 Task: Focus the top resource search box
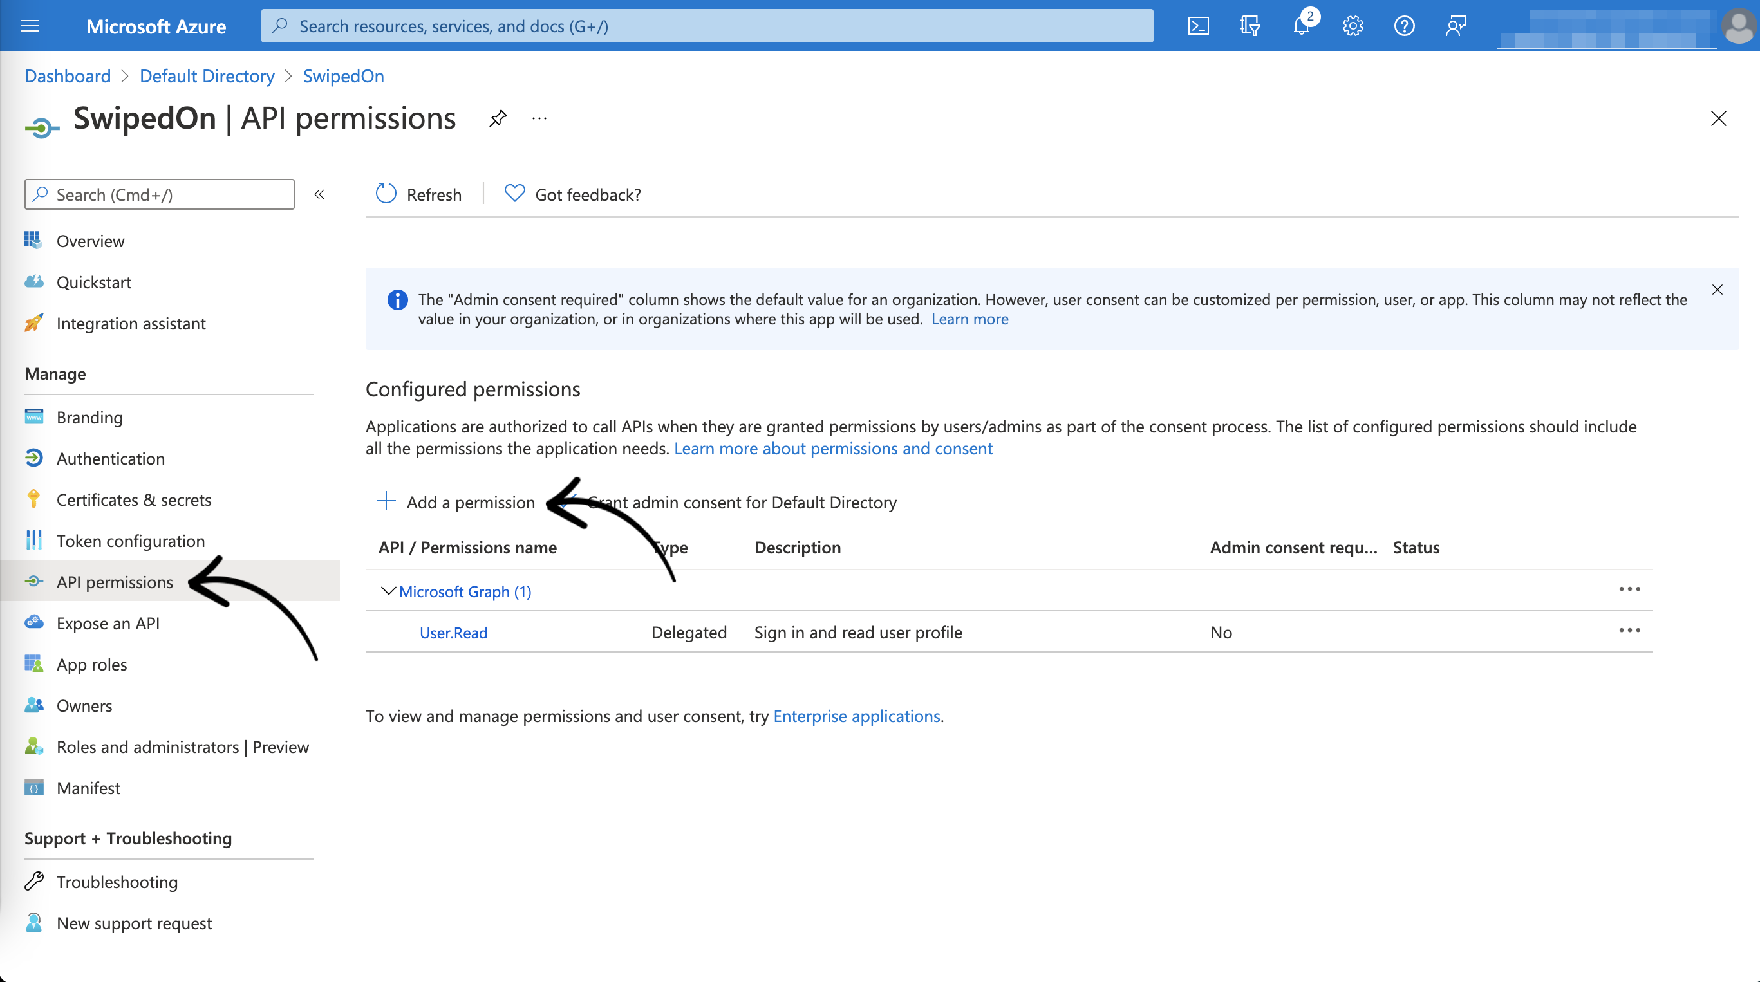coord(707,26)
